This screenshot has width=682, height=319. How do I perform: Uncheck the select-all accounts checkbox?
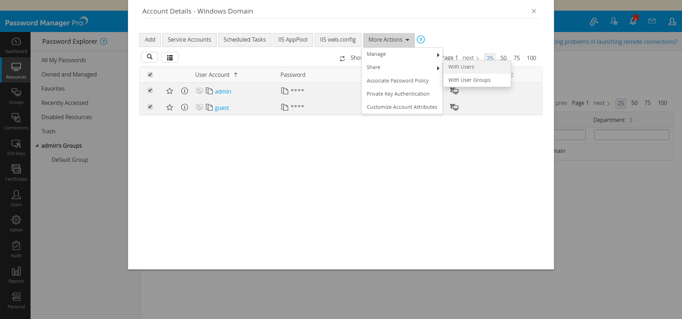click(x=150, y=75)
